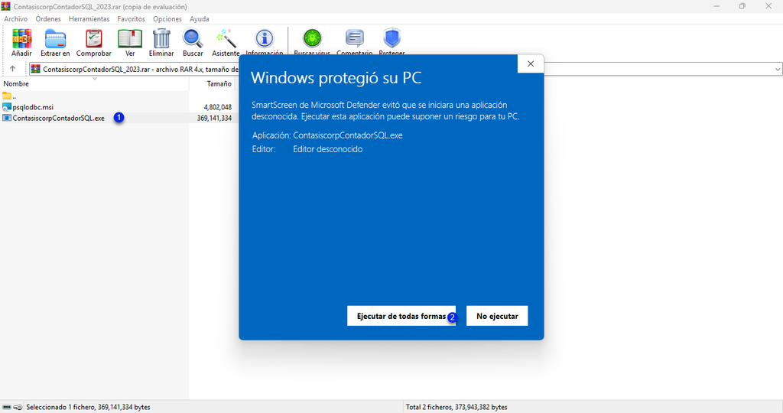This screenshot has width=783, height=413.
Task: Click the Añadir toolbar icon
Action: tap(21, 39)
